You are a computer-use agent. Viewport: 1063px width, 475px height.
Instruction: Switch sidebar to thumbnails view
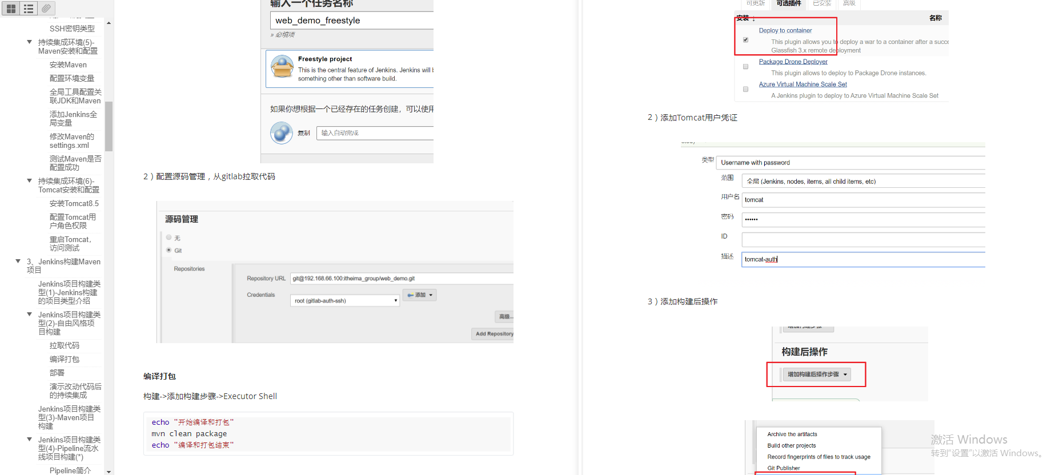[x=11, y=9]
